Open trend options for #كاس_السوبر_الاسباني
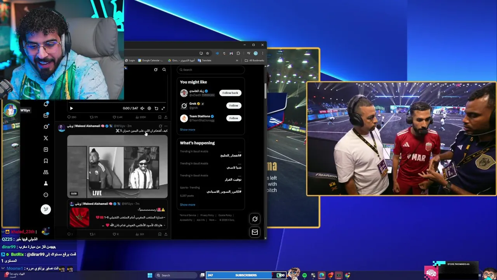Image resolution: width=497 pixels, height=280 pixels. click(240, 187)
